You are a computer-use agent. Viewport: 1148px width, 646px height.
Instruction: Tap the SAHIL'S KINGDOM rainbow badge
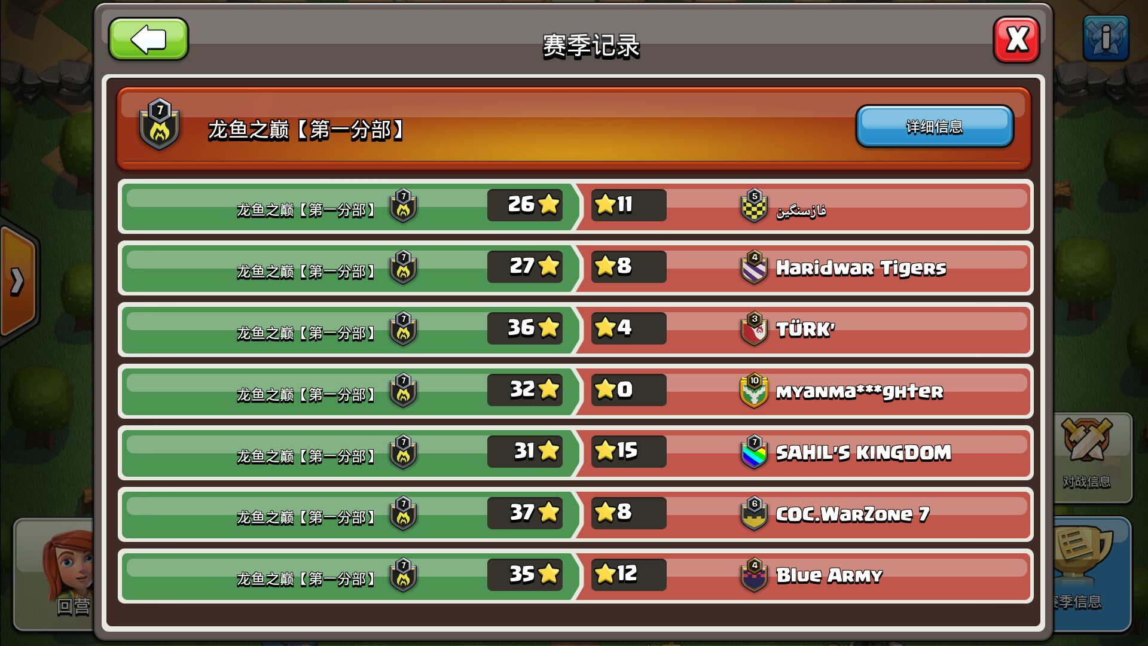[754, 452]
